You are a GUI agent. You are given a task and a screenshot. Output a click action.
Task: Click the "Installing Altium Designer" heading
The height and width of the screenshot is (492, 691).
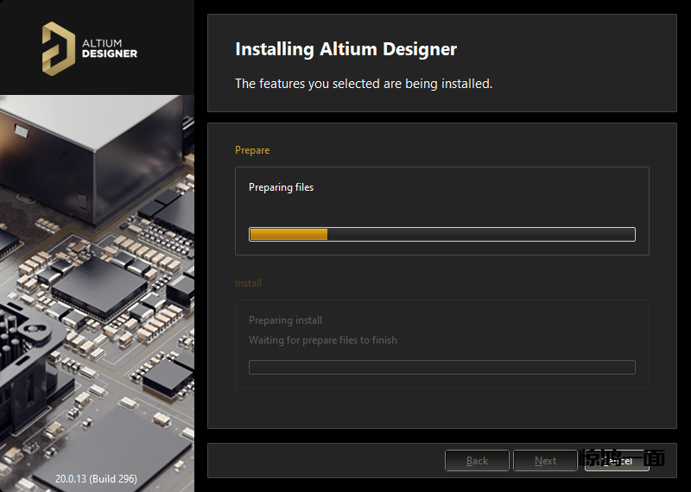[x=345, y=49]
